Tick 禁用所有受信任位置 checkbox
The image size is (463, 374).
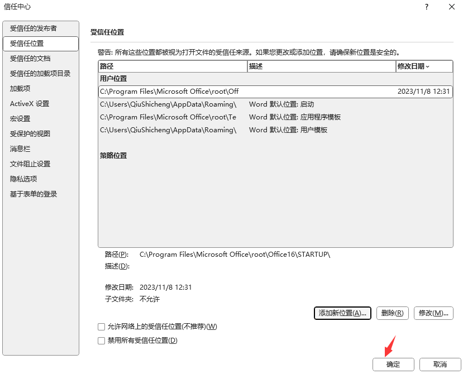(x=101, y=341)
